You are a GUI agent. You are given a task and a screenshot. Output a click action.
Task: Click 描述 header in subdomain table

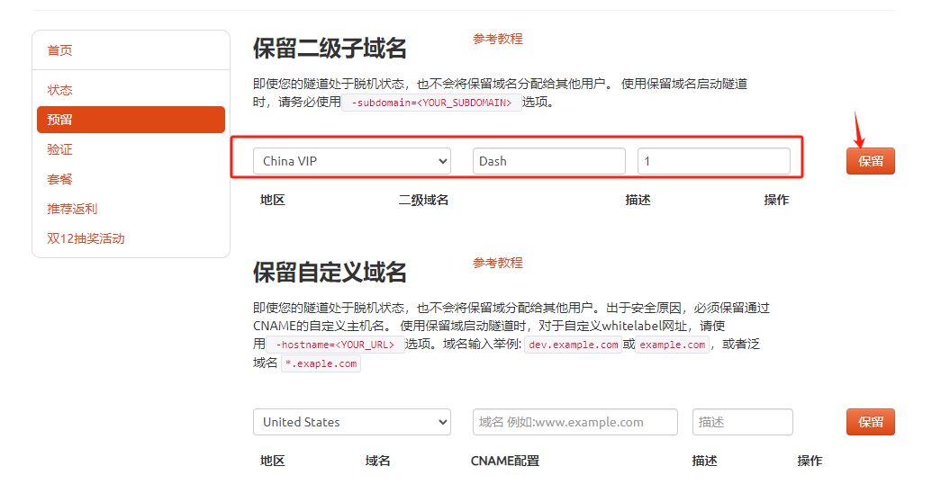click(x=638, y=200)
